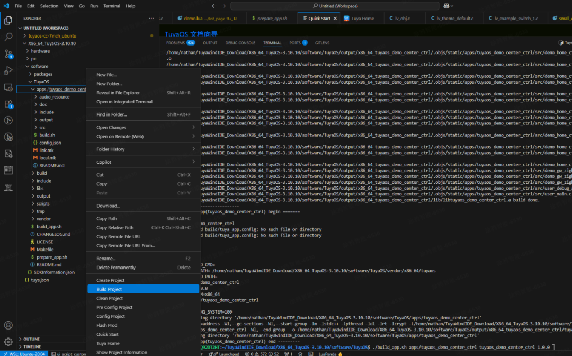Expand the audio_resource folder
The height and width of the screenshot is (356, 572).
54,97
